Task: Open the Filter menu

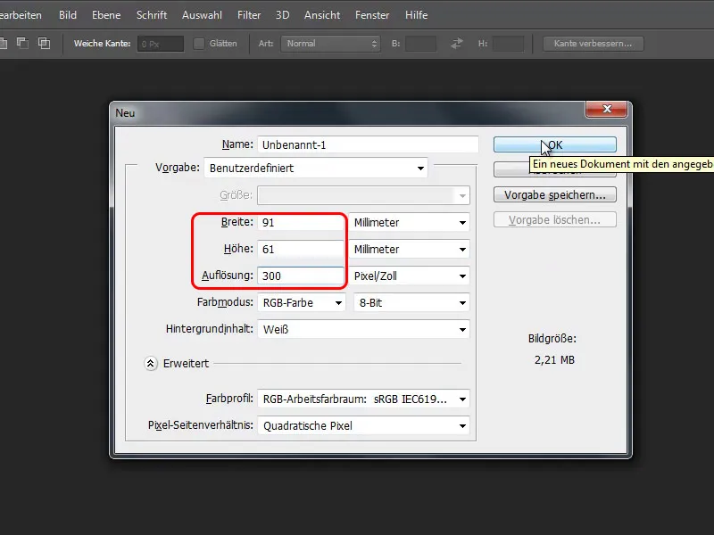Action: [x=249, y=14]
